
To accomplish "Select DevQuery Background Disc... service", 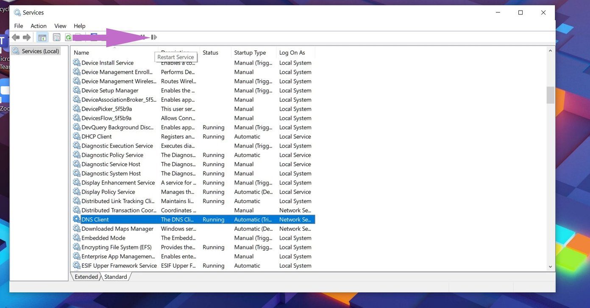I will pos(193,127).
